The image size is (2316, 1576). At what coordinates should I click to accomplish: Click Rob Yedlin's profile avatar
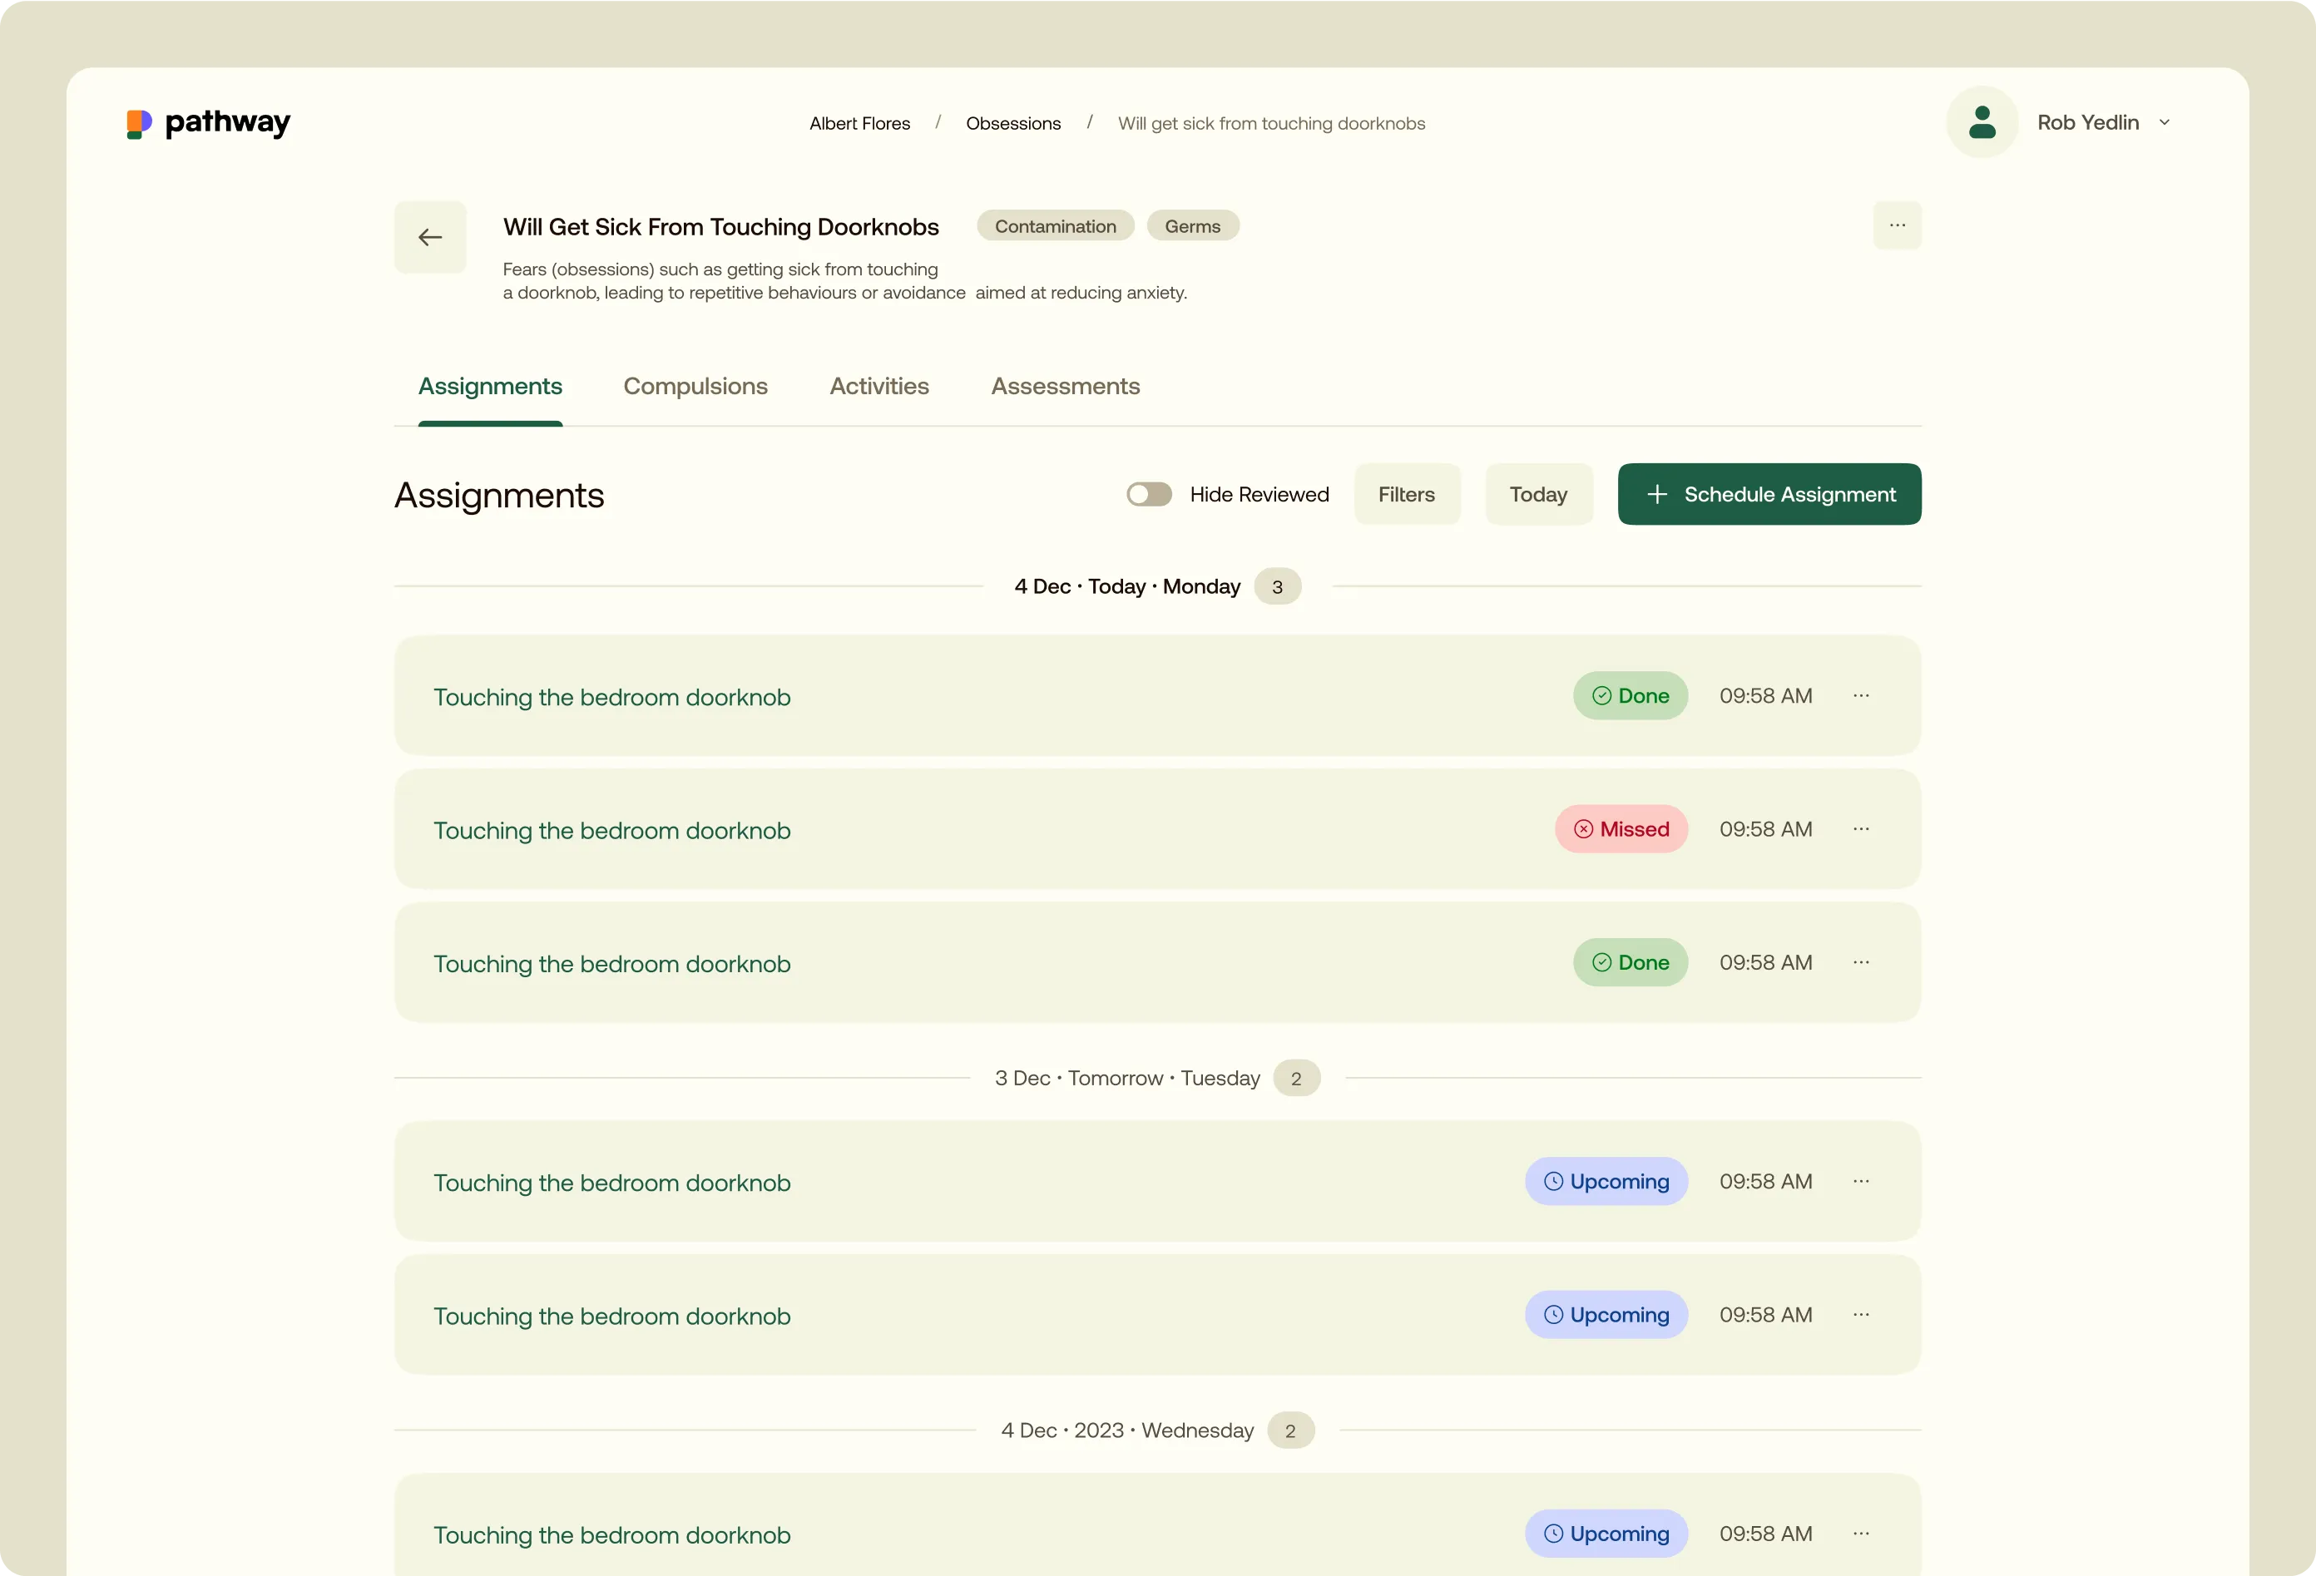click(x=1981, y=122)
